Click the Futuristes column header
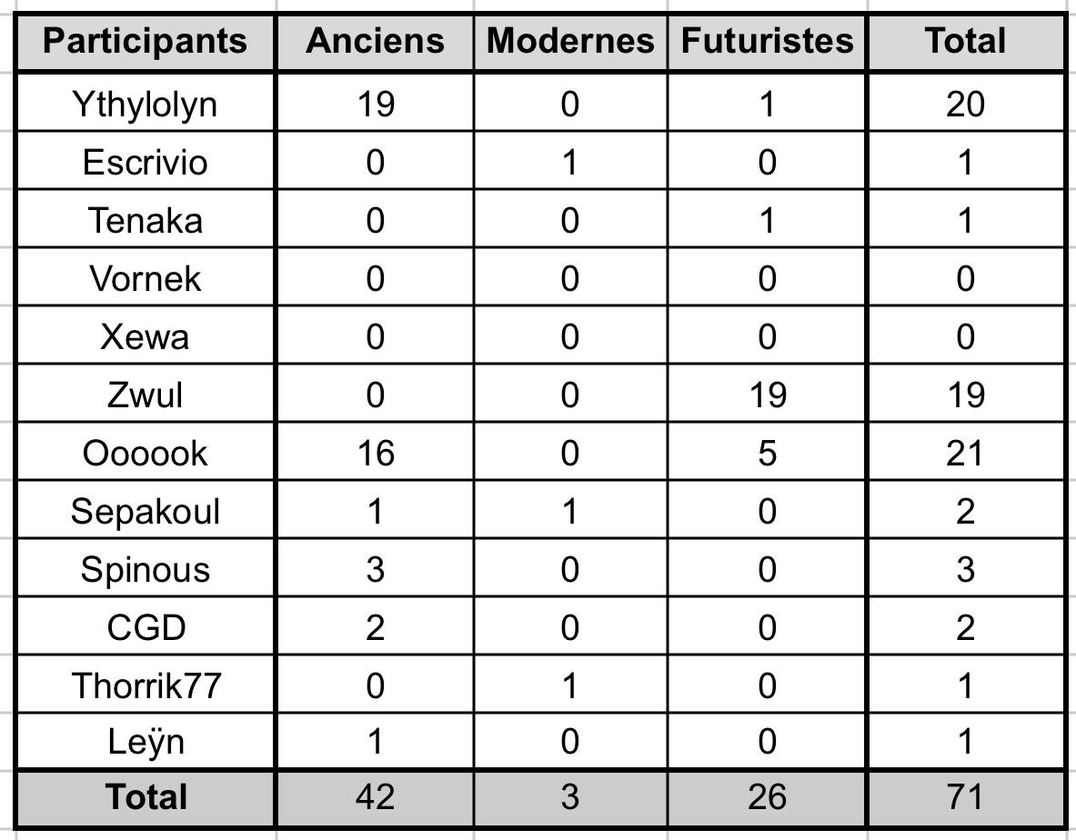The width and height of the screenshot is (1076, 840). point(767,41)
